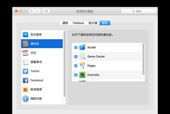Switch to the 通用 general tab
Screen dimensions: 170x114
[65, 23]
